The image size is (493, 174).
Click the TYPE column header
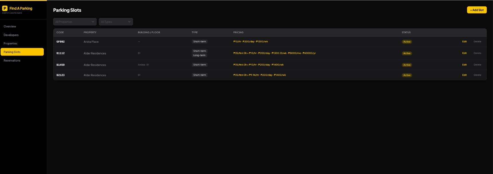tap(195, 32)
